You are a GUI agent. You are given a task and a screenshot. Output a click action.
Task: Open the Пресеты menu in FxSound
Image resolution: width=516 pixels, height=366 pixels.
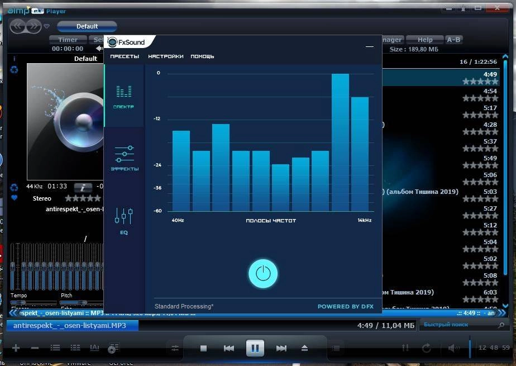[x=125, y=56]
